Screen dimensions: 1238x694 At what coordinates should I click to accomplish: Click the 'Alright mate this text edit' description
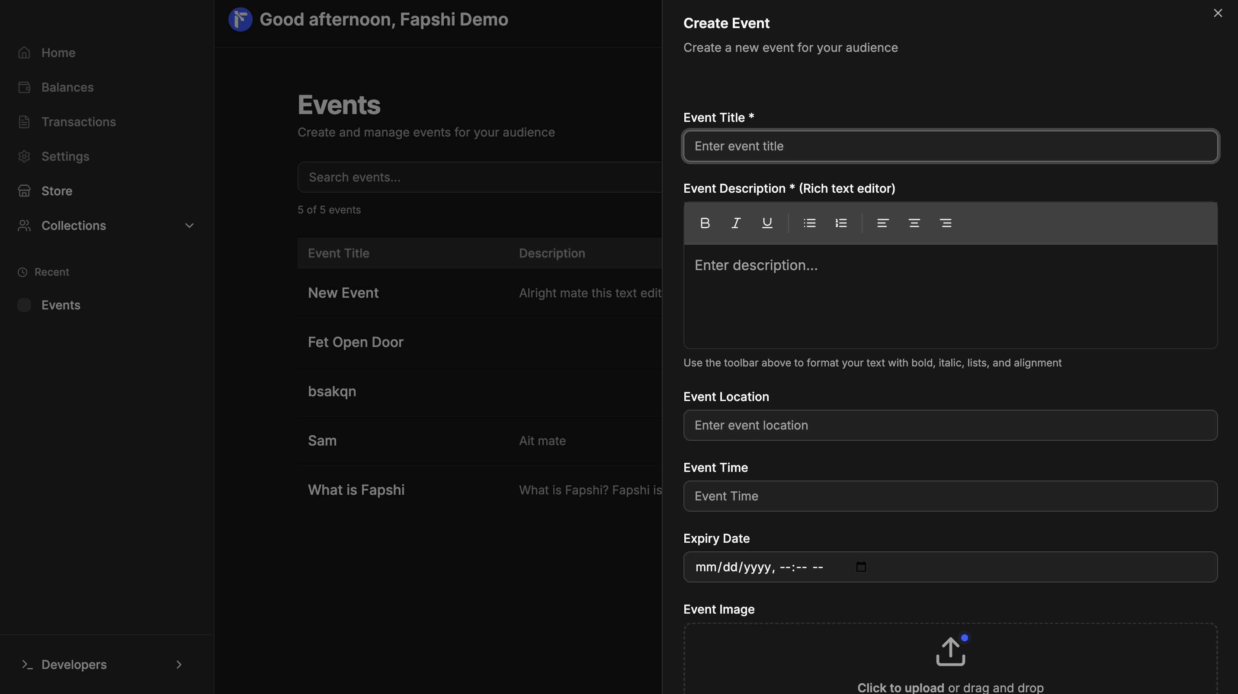(x=590, y=293)
